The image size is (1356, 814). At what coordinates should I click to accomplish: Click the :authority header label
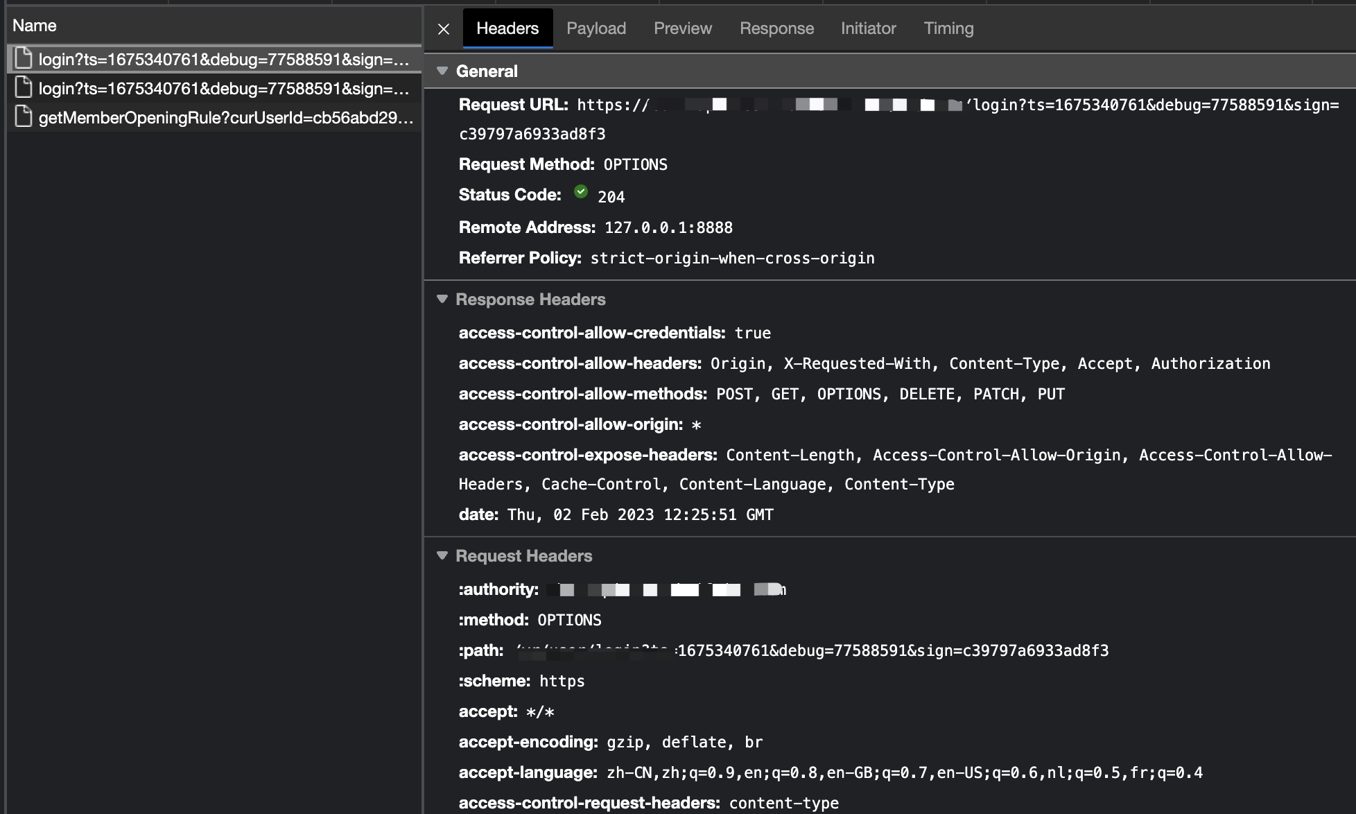click(498, 589)
